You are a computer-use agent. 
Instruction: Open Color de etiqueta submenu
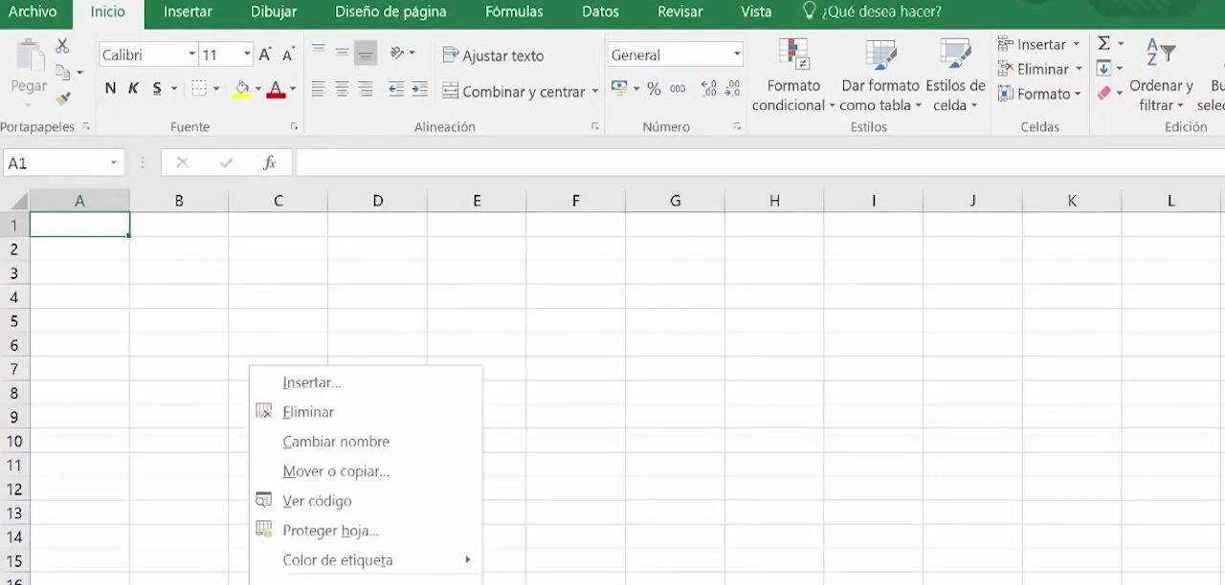pyautogui.click(x=366, y=560)
